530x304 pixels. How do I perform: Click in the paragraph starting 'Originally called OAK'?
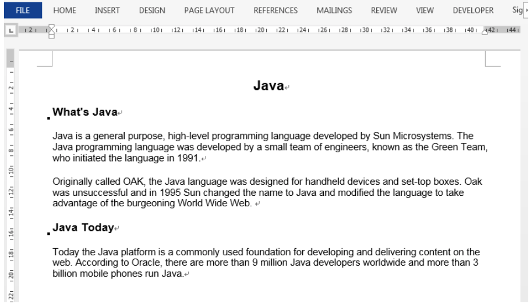267,192
